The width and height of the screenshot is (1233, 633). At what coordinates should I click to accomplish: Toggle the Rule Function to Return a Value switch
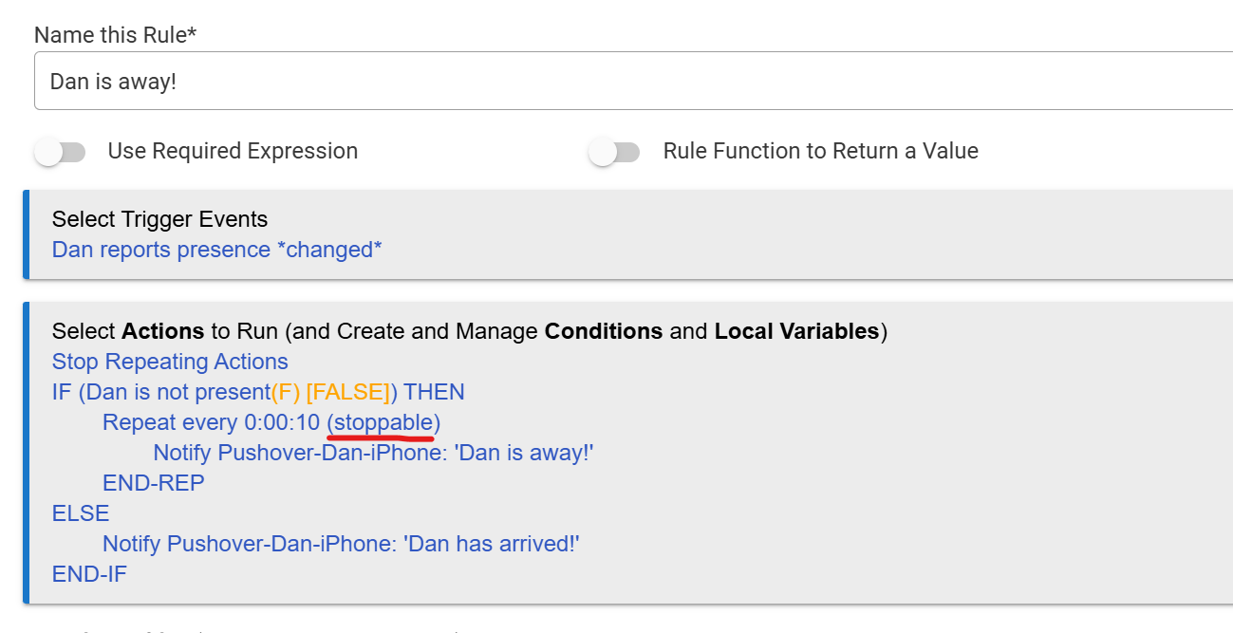pos(614,152)
